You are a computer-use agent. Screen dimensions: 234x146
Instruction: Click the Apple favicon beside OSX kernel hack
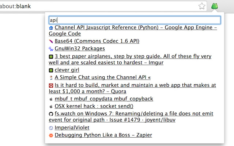pos(51,107)
